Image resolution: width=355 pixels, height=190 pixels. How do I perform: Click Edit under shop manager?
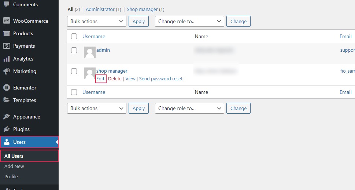tap(100, 78)
